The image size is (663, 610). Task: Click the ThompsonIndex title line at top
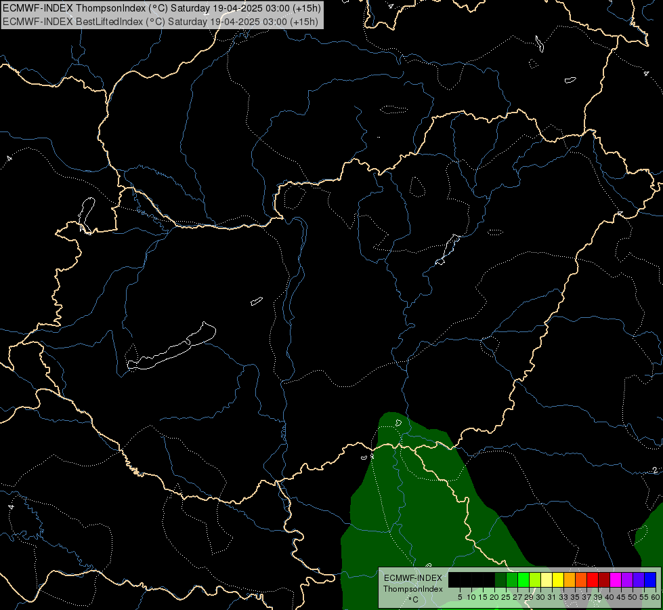coord(162,8)
